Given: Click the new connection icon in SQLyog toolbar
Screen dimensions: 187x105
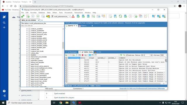Looking at the screenshot, I should [x=23, y=16].
